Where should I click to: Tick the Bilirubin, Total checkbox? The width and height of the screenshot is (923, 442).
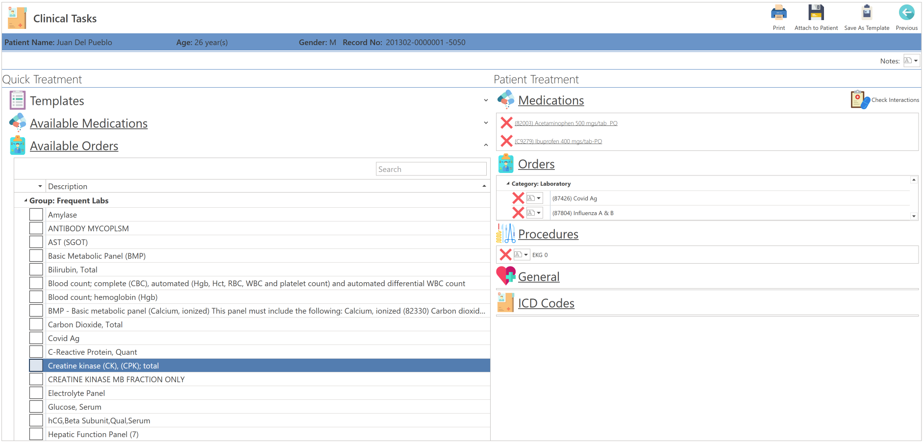click(x=36, y=270)
